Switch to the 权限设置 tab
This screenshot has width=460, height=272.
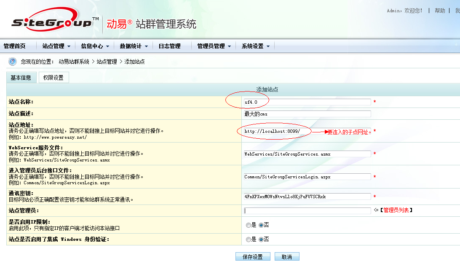(x=53, y=78)
